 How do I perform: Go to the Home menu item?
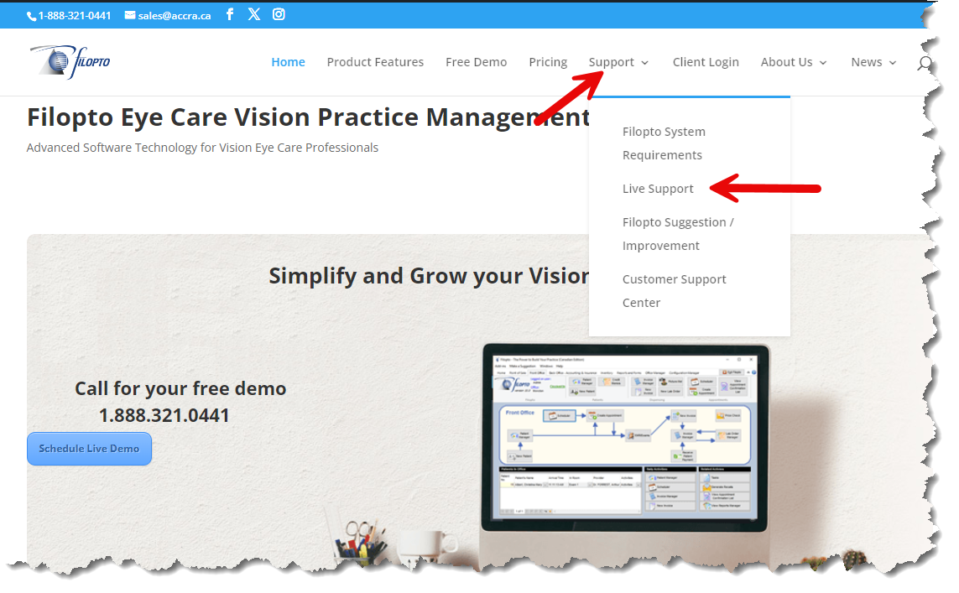(x=288, y=62)
